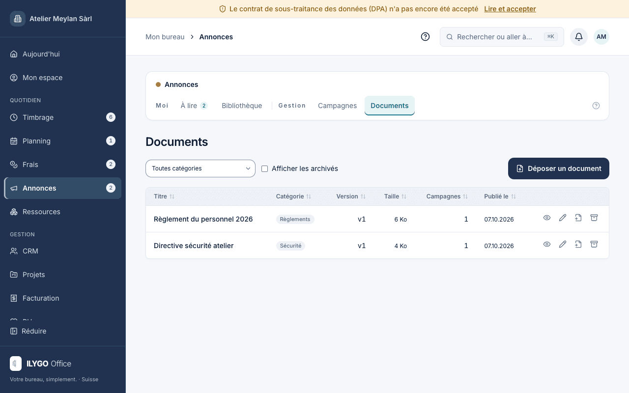Open the notifications bell
The image size is (629, 393).
tap(579, 37)
